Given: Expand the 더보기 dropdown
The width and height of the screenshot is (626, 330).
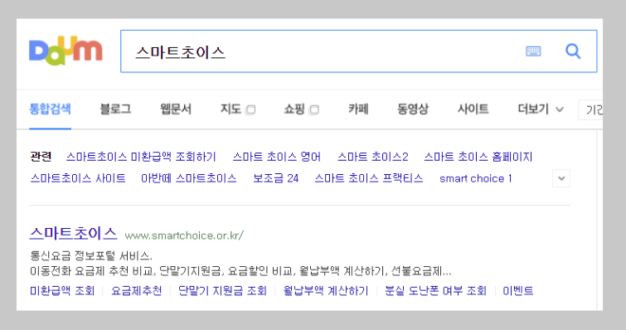Looking at the screenshot, I should 541,109.
